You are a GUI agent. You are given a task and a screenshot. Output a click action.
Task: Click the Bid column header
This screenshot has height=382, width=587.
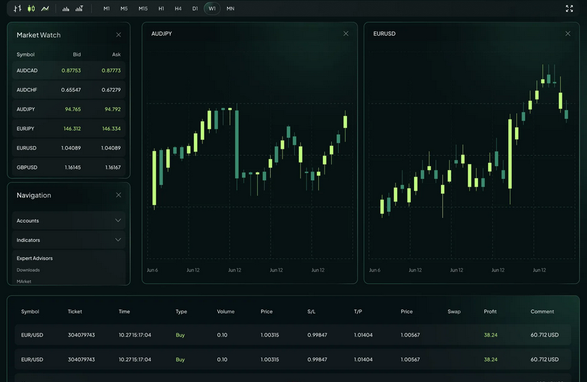(77, 55)
